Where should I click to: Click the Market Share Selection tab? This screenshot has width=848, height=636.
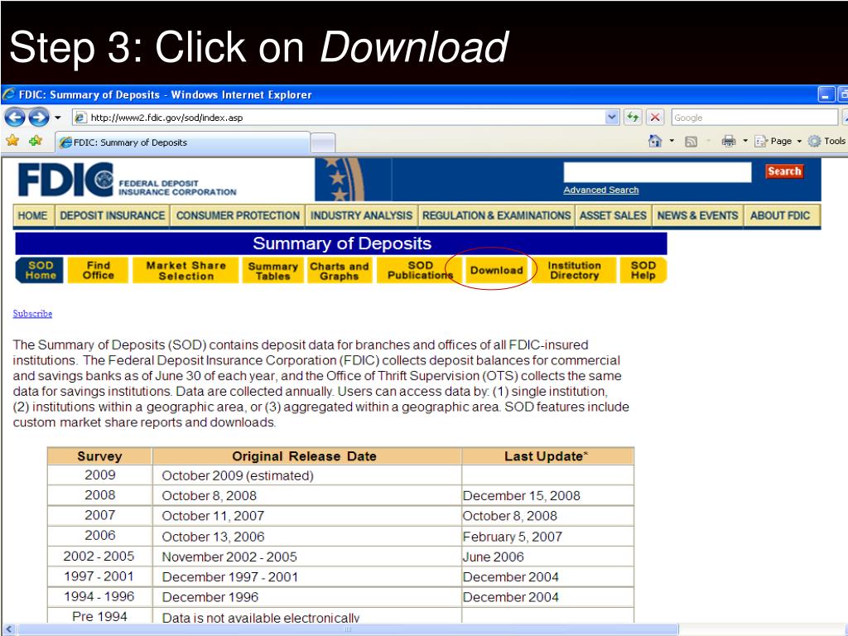[x=185, y=271]
